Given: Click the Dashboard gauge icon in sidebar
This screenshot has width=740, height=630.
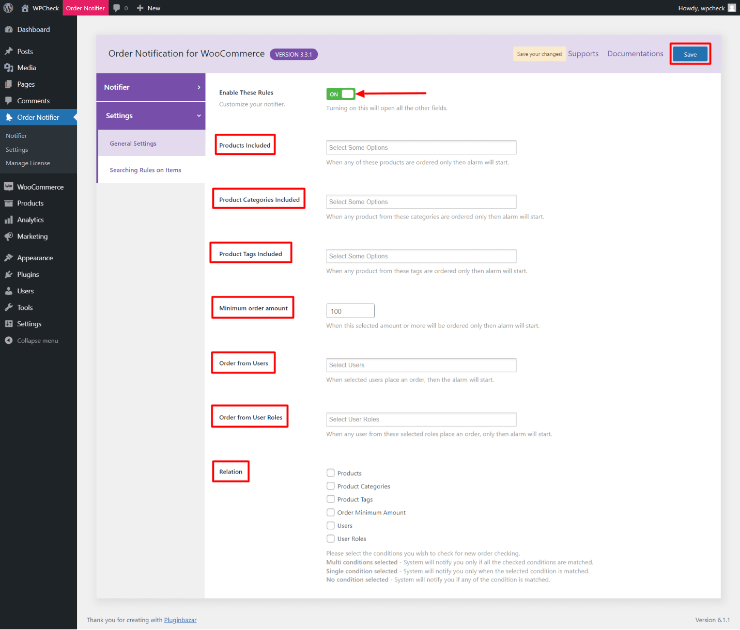Looking at the screenshot, I should point(9,29).
